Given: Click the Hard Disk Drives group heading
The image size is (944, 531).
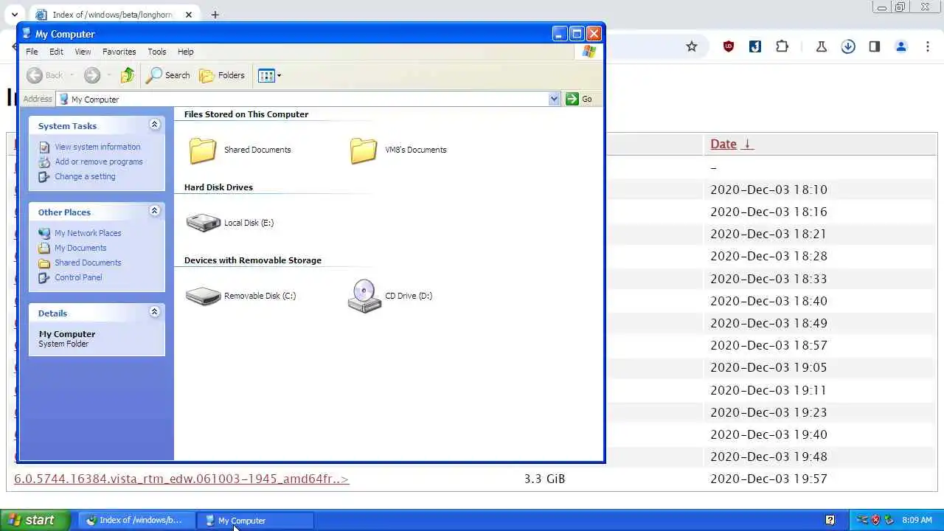Looking at the screenshot, I should (x=218, y=187).
